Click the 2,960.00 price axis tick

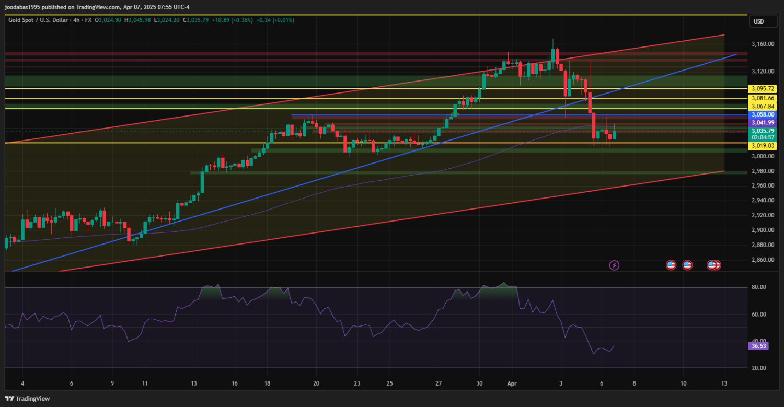pos(763,185)
